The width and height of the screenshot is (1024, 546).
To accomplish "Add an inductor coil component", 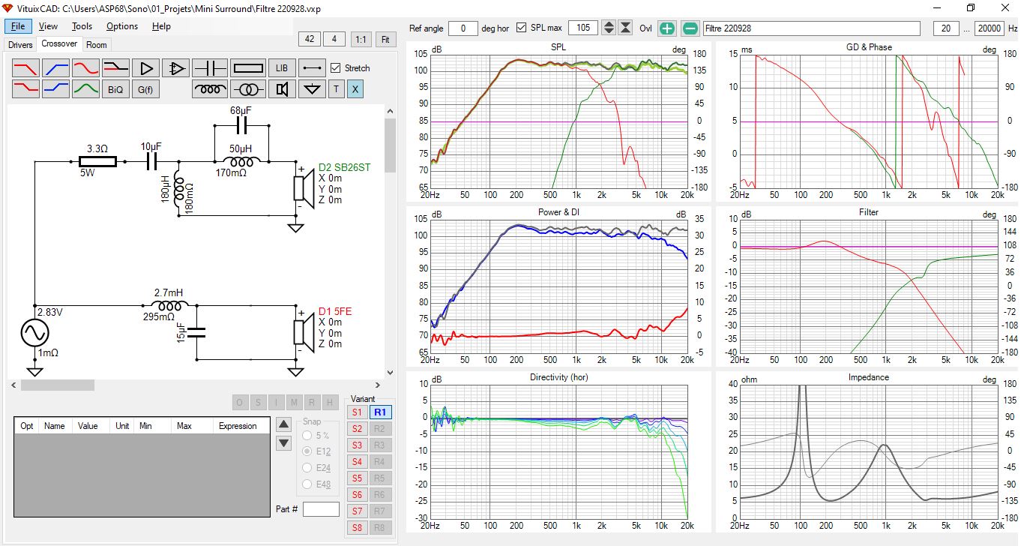I will pyautogui.click(x=209, y=89).
